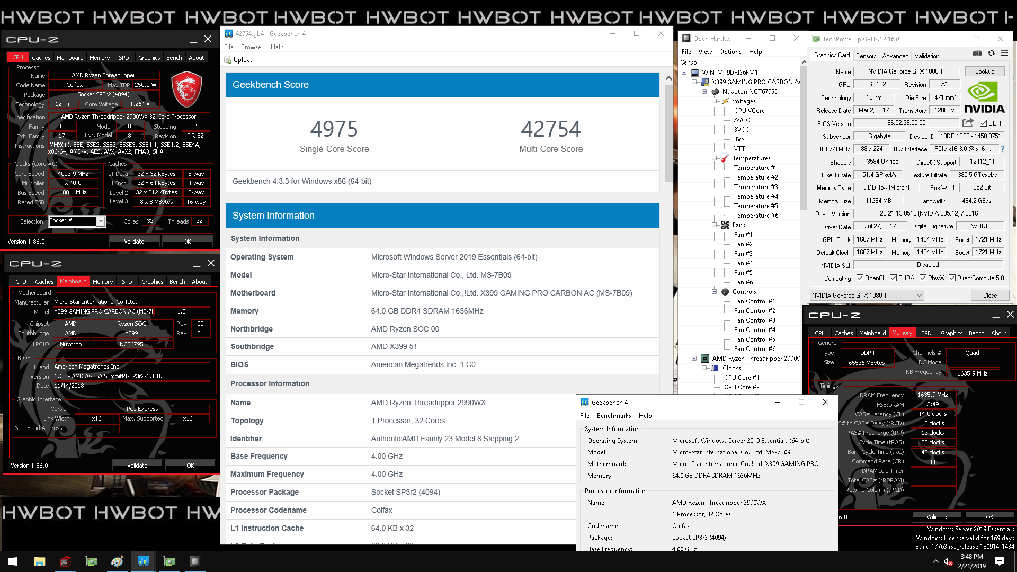
Task: Click the muted volume tray icon
Action: click(x=949, y=561)
